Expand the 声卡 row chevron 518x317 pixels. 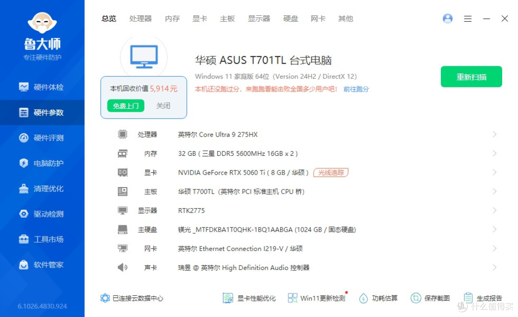[x=494, y=268]
